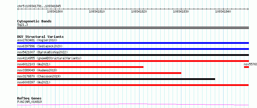Click the esv2763481 (Vogler2010) label
This screenshot has height=108, width=257.
click(x=37, y=40)
